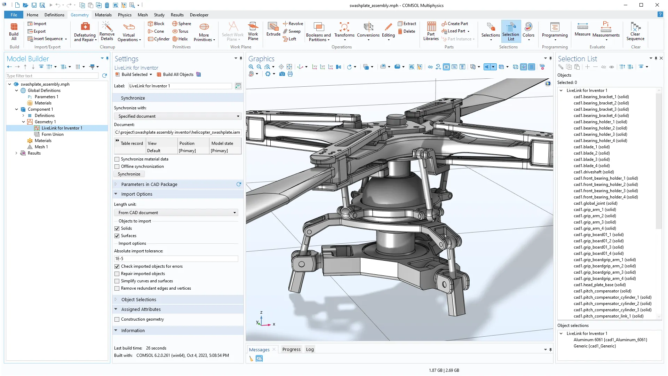Click the Clear Sequence icon

click(635, 27)
